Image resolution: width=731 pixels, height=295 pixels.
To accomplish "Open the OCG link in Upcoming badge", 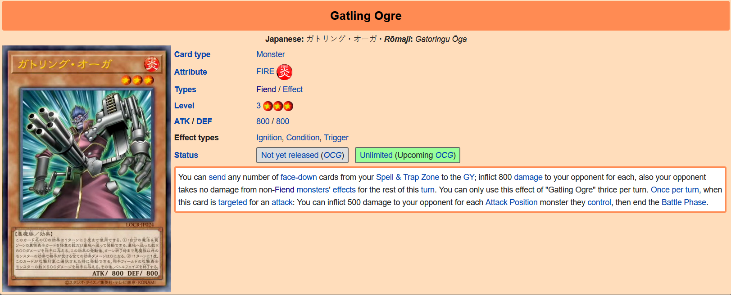I will pos(444,155).
